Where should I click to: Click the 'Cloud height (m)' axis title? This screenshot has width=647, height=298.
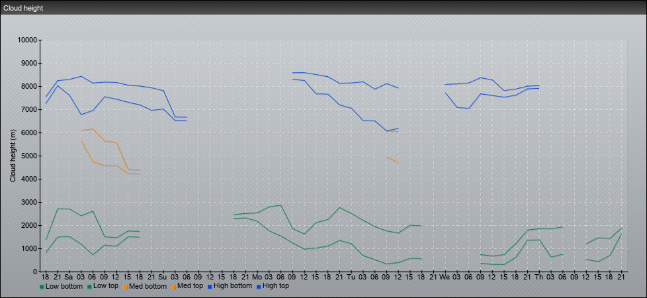[13, 156]
